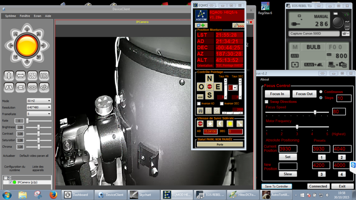Start horizontal patrol with the left-right arrow button

tap(20, 76)
